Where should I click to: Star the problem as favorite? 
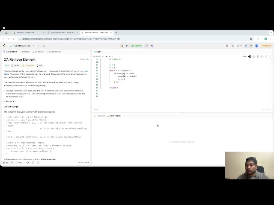click(27, 162)
